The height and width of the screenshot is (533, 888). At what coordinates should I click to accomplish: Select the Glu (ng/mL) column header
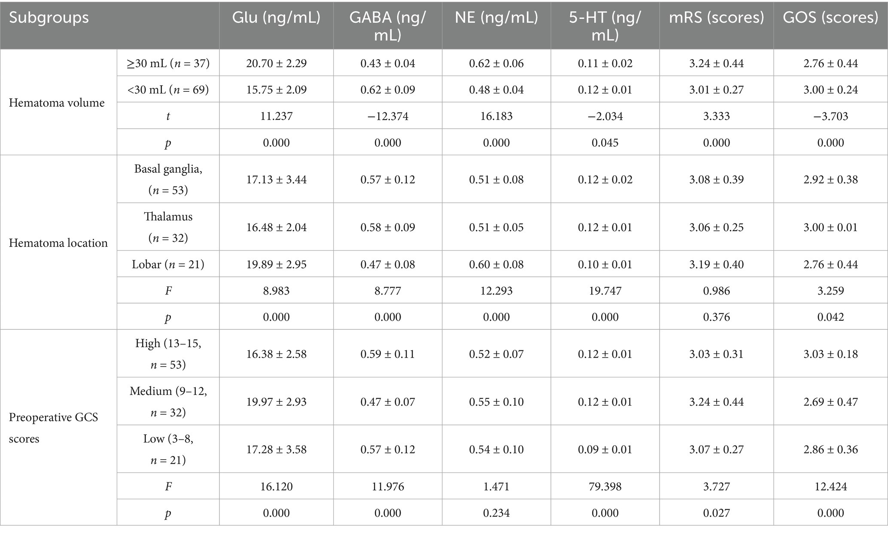point(276,18)
